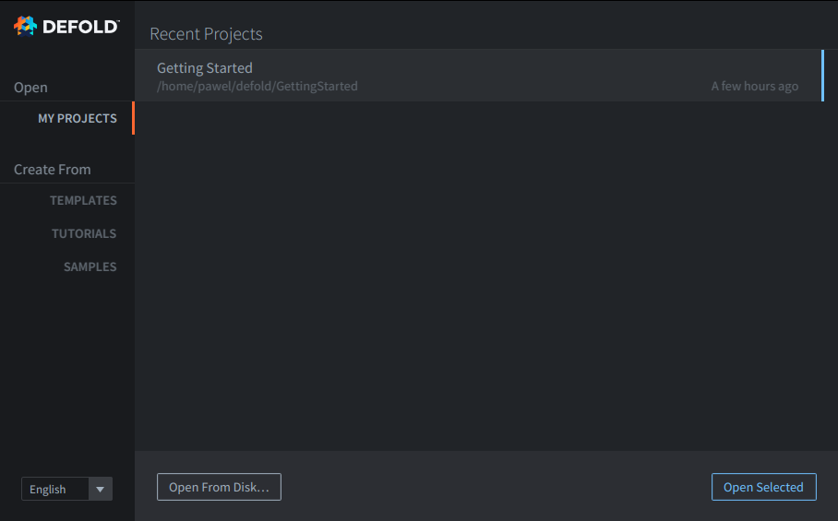This screenshot has width=838, height=521.
Task: Click the blue bar right of project list
Action: pos(822,76)
